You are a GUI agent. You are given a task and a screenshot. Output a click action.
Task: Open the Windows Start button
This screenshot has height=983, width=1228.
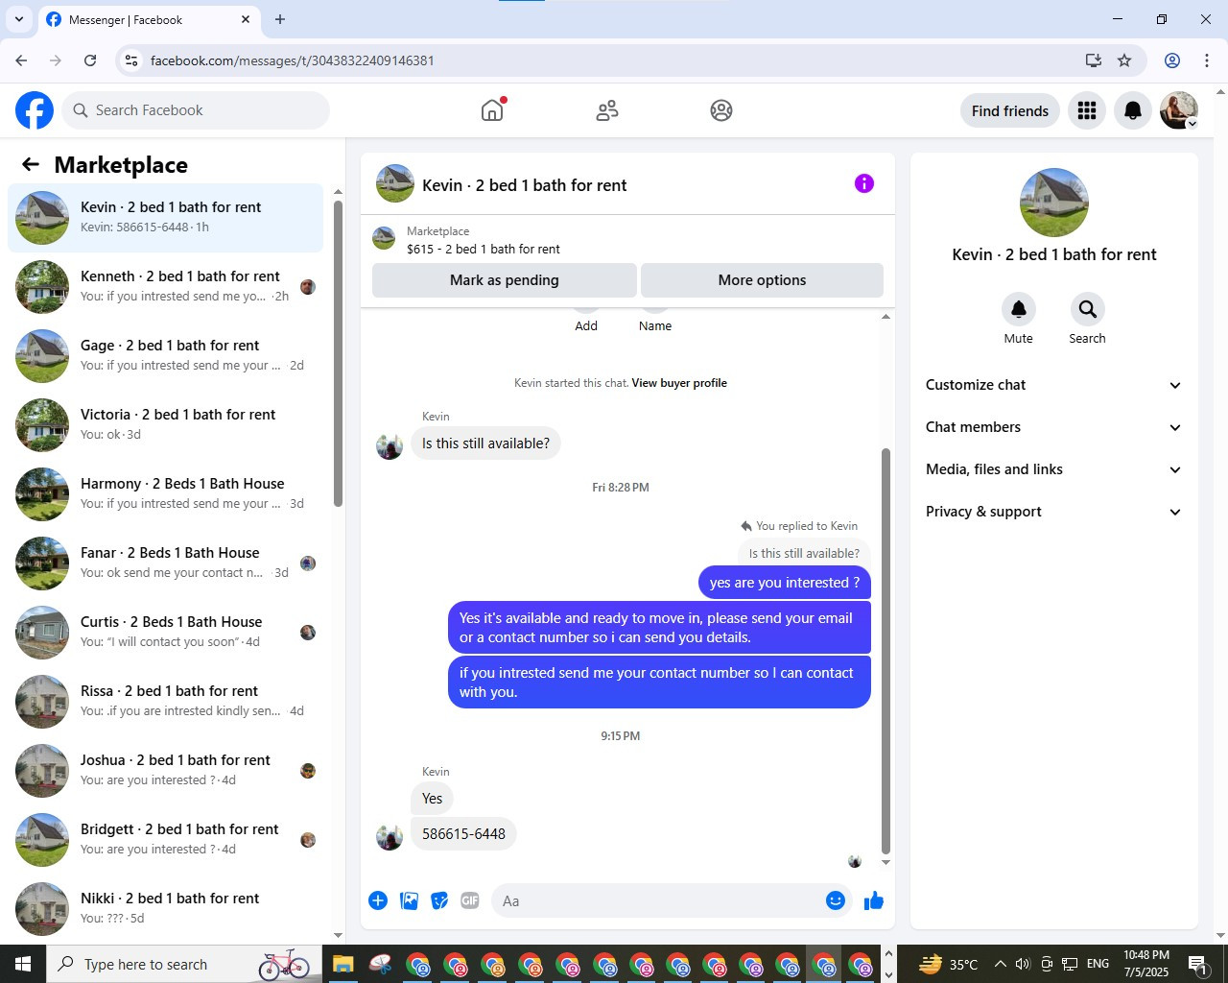23,964
